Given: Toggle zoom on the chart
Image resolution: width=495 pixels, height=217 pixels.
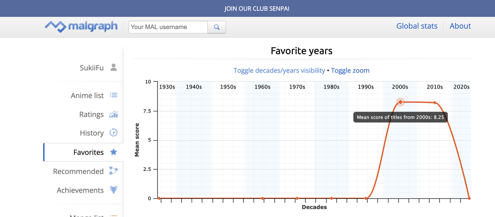Looking at the screenshot, I should (350, 71).
